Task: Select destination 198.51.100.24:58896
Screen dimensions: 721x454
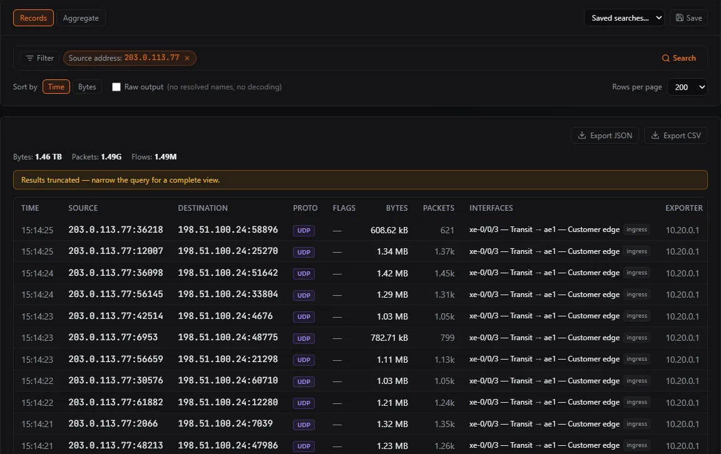Action: pos(228,230)
